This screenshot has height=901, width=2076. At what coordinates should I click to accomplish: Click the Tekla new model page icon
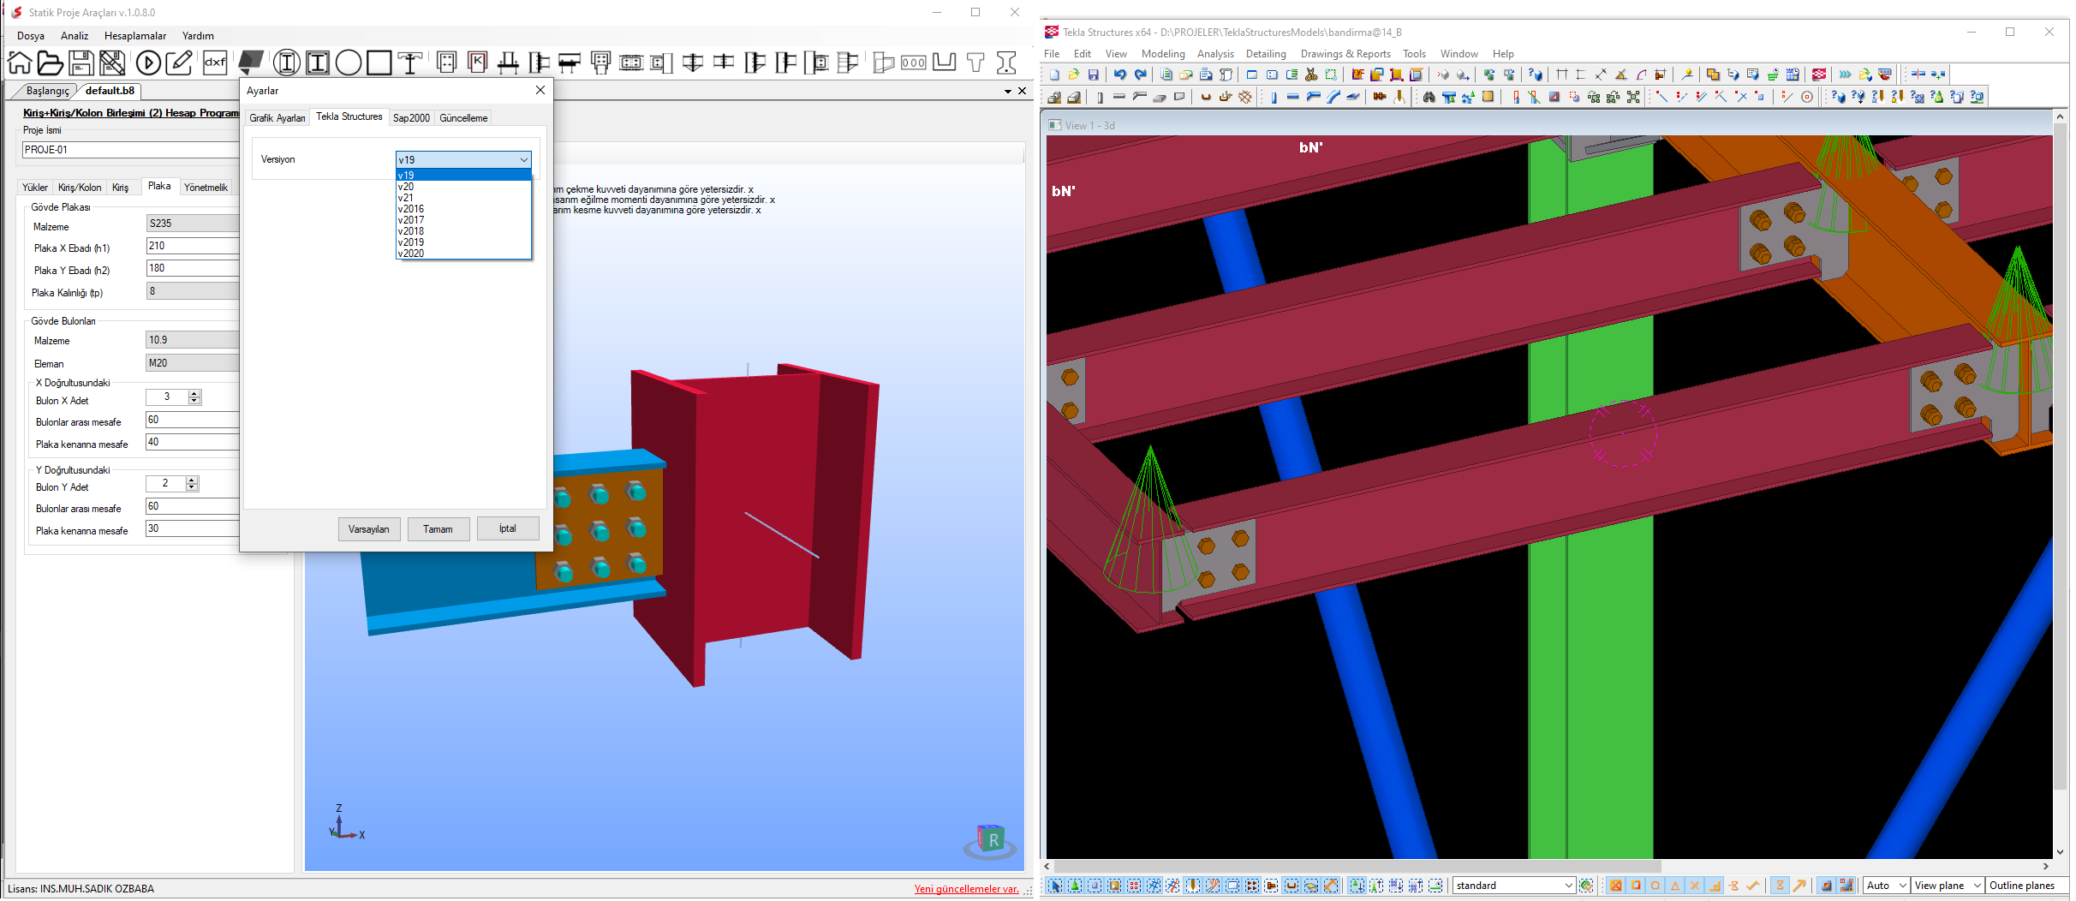point(1053,75)
